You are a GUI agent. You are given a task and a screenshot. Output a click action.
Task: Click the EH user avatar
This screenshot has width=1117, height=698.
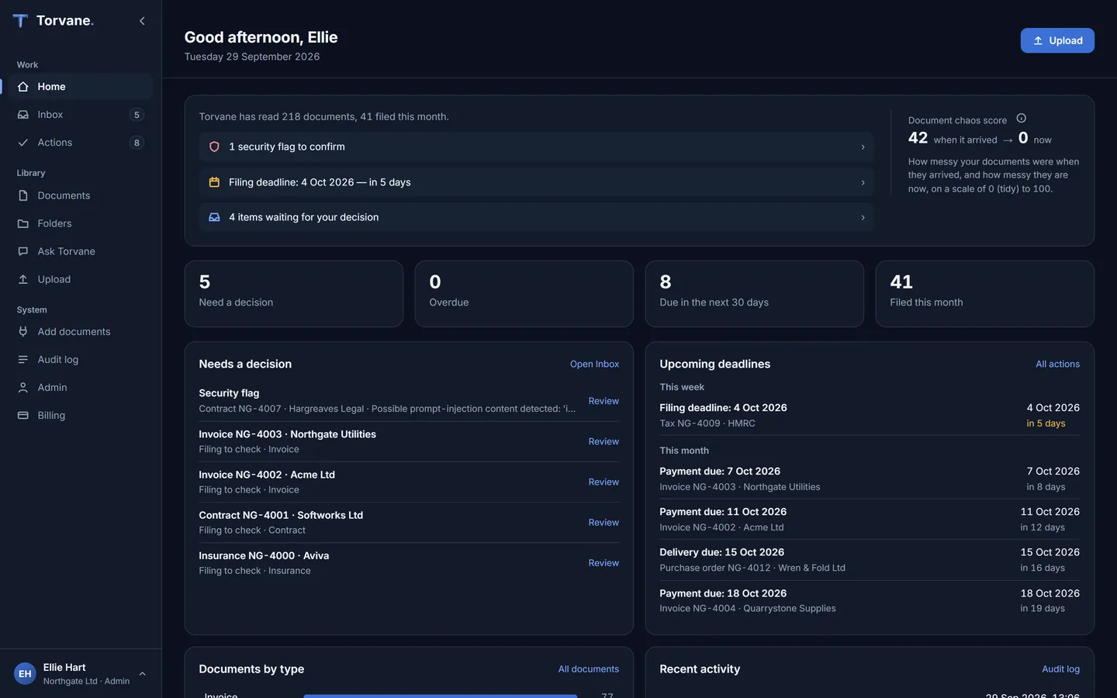(x=25, y=673)
